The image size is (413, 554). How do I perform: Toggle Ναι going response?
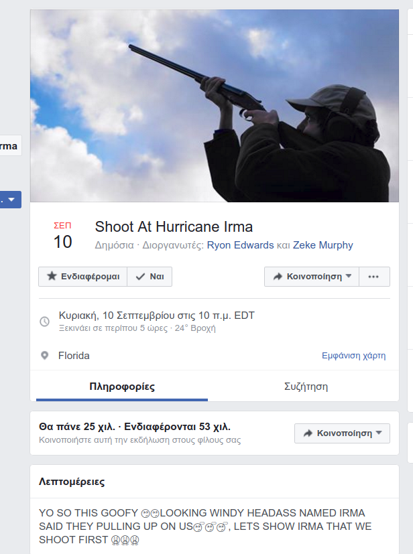(x=150, y=277)
